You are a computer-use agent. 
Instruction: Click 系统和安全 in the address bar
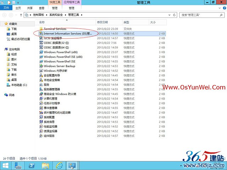pos(56,15)
